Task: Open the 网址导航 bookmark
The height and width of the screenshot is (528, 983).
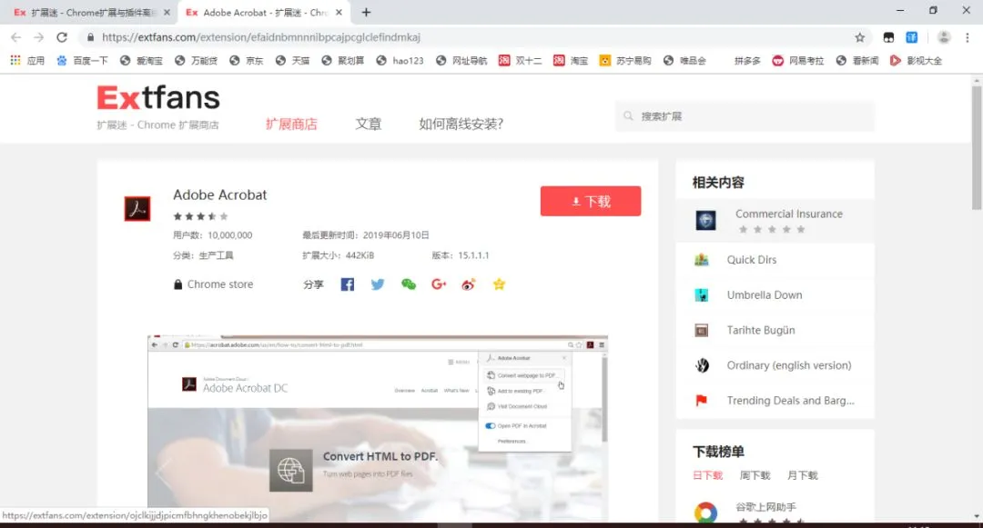Action: coord(461,61)
